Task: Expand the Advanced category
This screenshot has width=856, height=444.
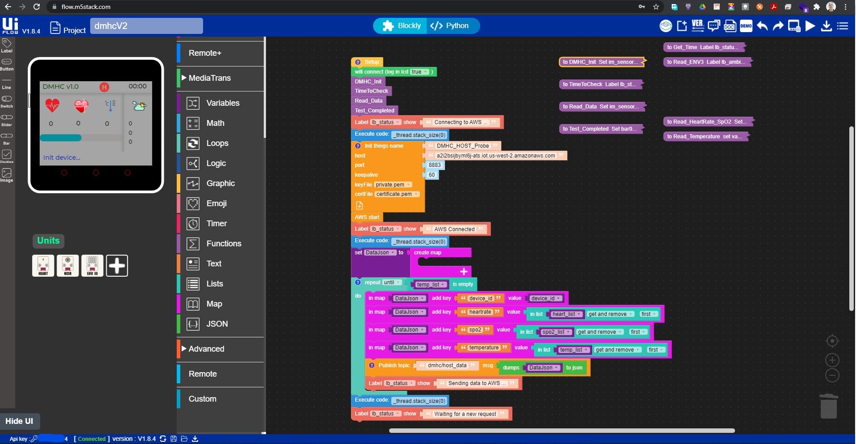Action: tap(220, 349)
